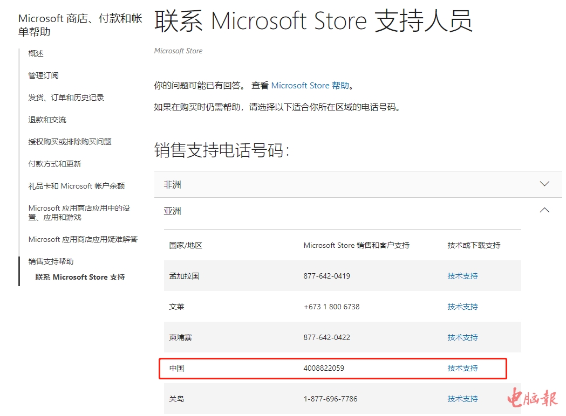
Task: Select 销售支持帮助 sidebar section
Action: pos(51,261)
